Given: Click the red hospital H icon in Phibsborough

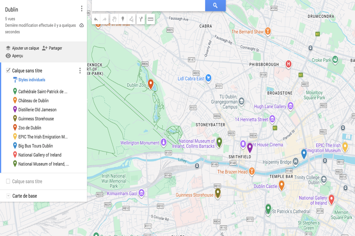Looking at the screenshot, I should (x=288, y=64).
